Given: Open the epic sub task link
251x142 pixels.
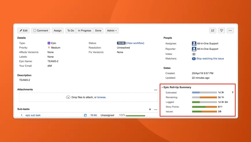Looking at the screenshot, I should tap(33, 115).
